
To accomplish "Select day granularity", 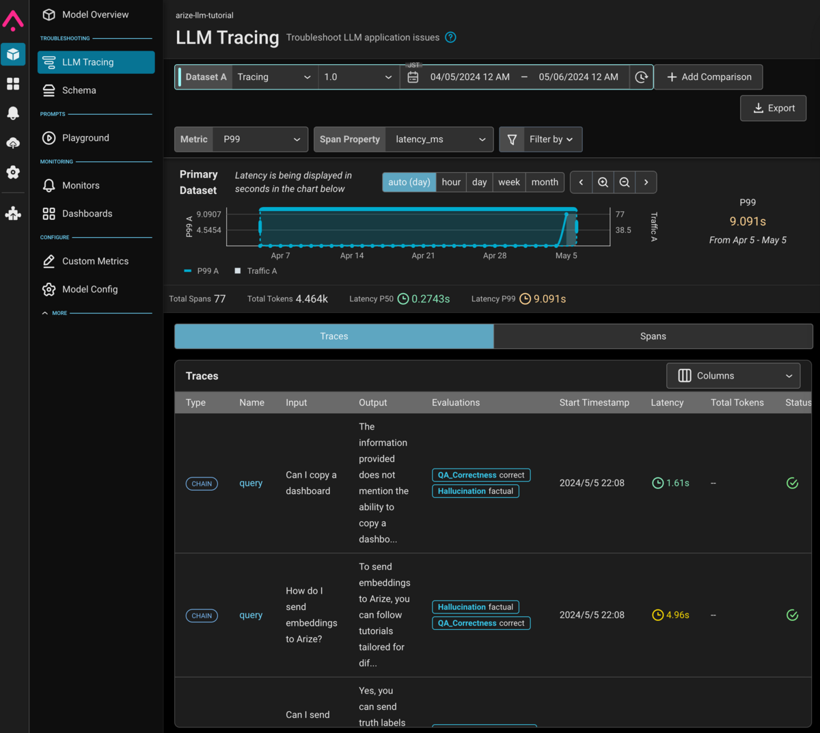I will 480,182.
